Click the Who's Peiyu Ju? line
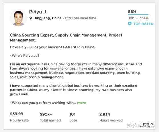The width and height of the screenshot is (159, 132). (25, 56)
